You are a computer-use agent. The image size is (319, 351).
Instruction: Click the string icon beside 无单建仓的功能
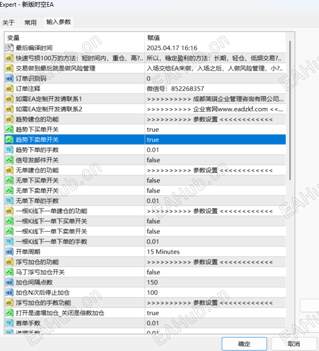click(9, 170)
